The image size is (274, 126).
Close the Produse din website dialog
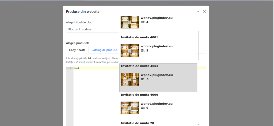coord(204,11)
